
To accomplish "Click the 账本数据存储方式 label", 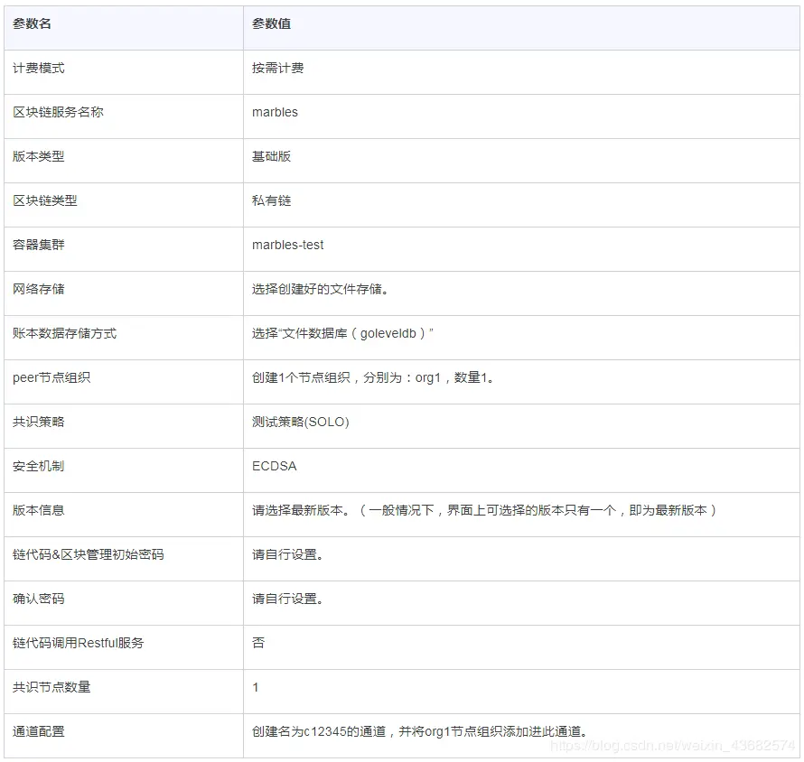I will (65, 333).
